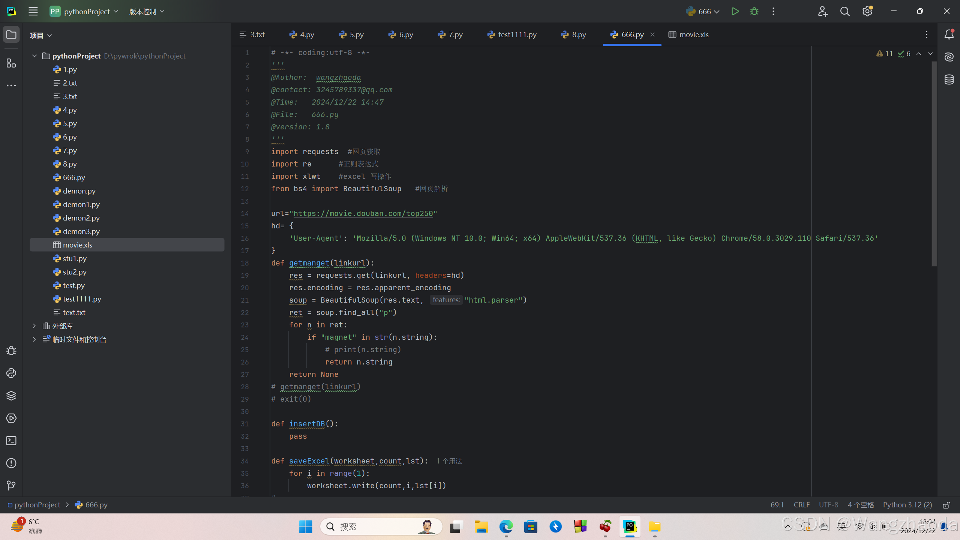Viewport: 960px width, 540px height.
Task: Open the 版本控制 dropdown
Action: coord(147,11)
